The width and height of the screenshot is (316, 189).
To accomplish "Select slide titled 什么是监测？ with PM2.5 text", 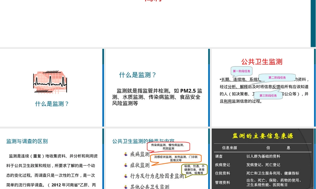I will click(158, 88).
